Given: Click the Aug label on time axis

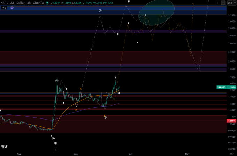Looking at the screenshot, I should click(19, 154).
